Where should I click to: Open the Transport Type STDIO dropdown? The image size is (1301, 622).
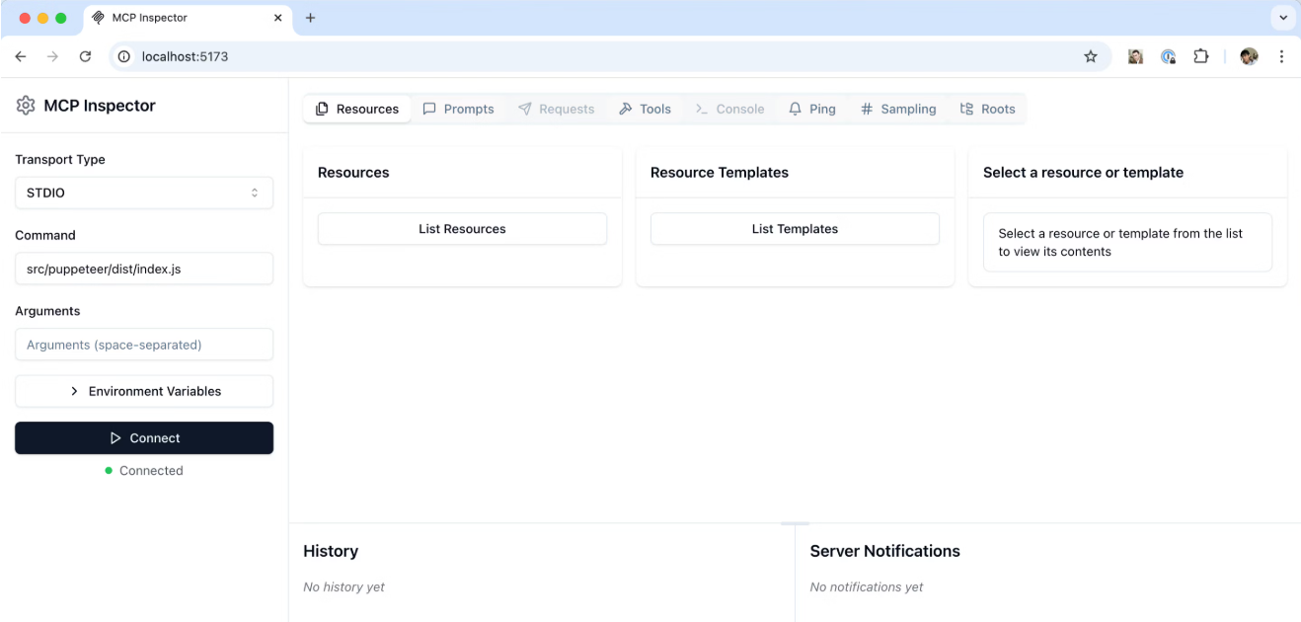(144, 193)
